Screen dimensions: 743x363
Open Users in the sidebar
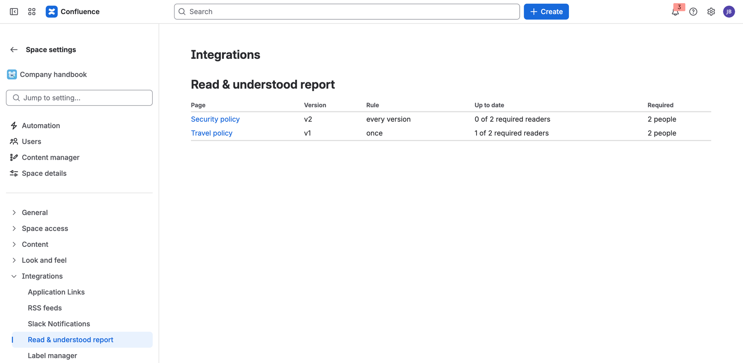(31, 142)
